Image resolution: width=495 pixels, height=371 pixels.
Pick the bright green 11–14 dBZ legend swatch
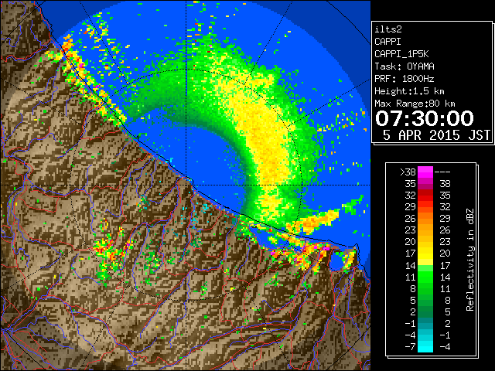point(425,277)
